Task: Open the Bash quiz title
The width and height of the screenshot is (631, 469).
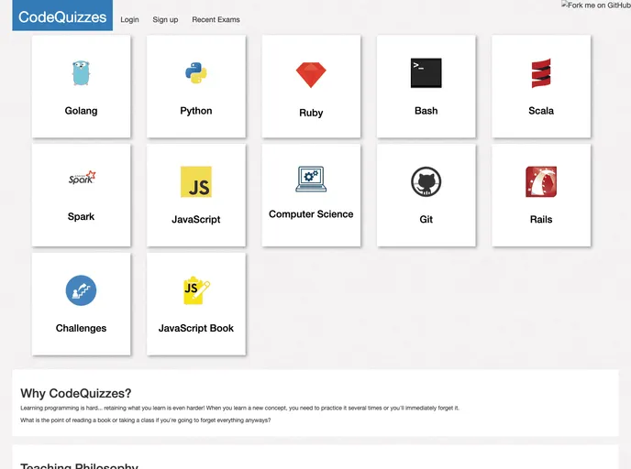Action: 426,111
